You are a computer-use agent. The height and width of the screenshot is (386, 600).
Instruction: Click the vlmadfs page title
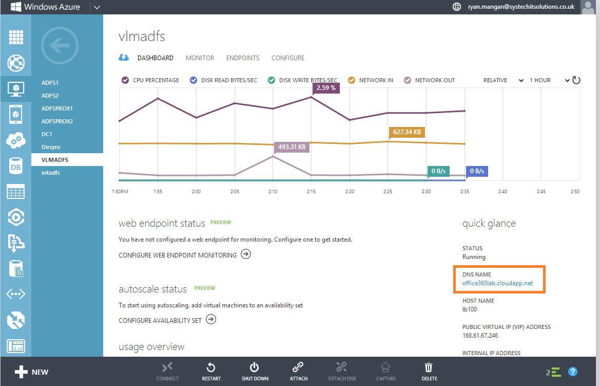click(x=142, y=36)
